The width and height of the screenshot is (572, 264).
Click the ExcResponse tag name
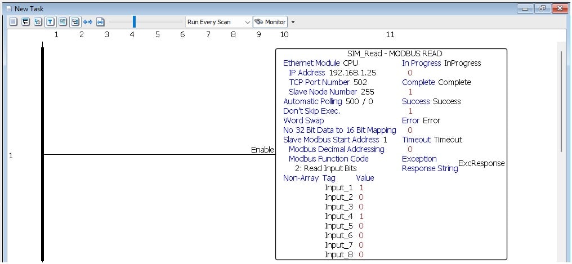click(x=481, y=163)
